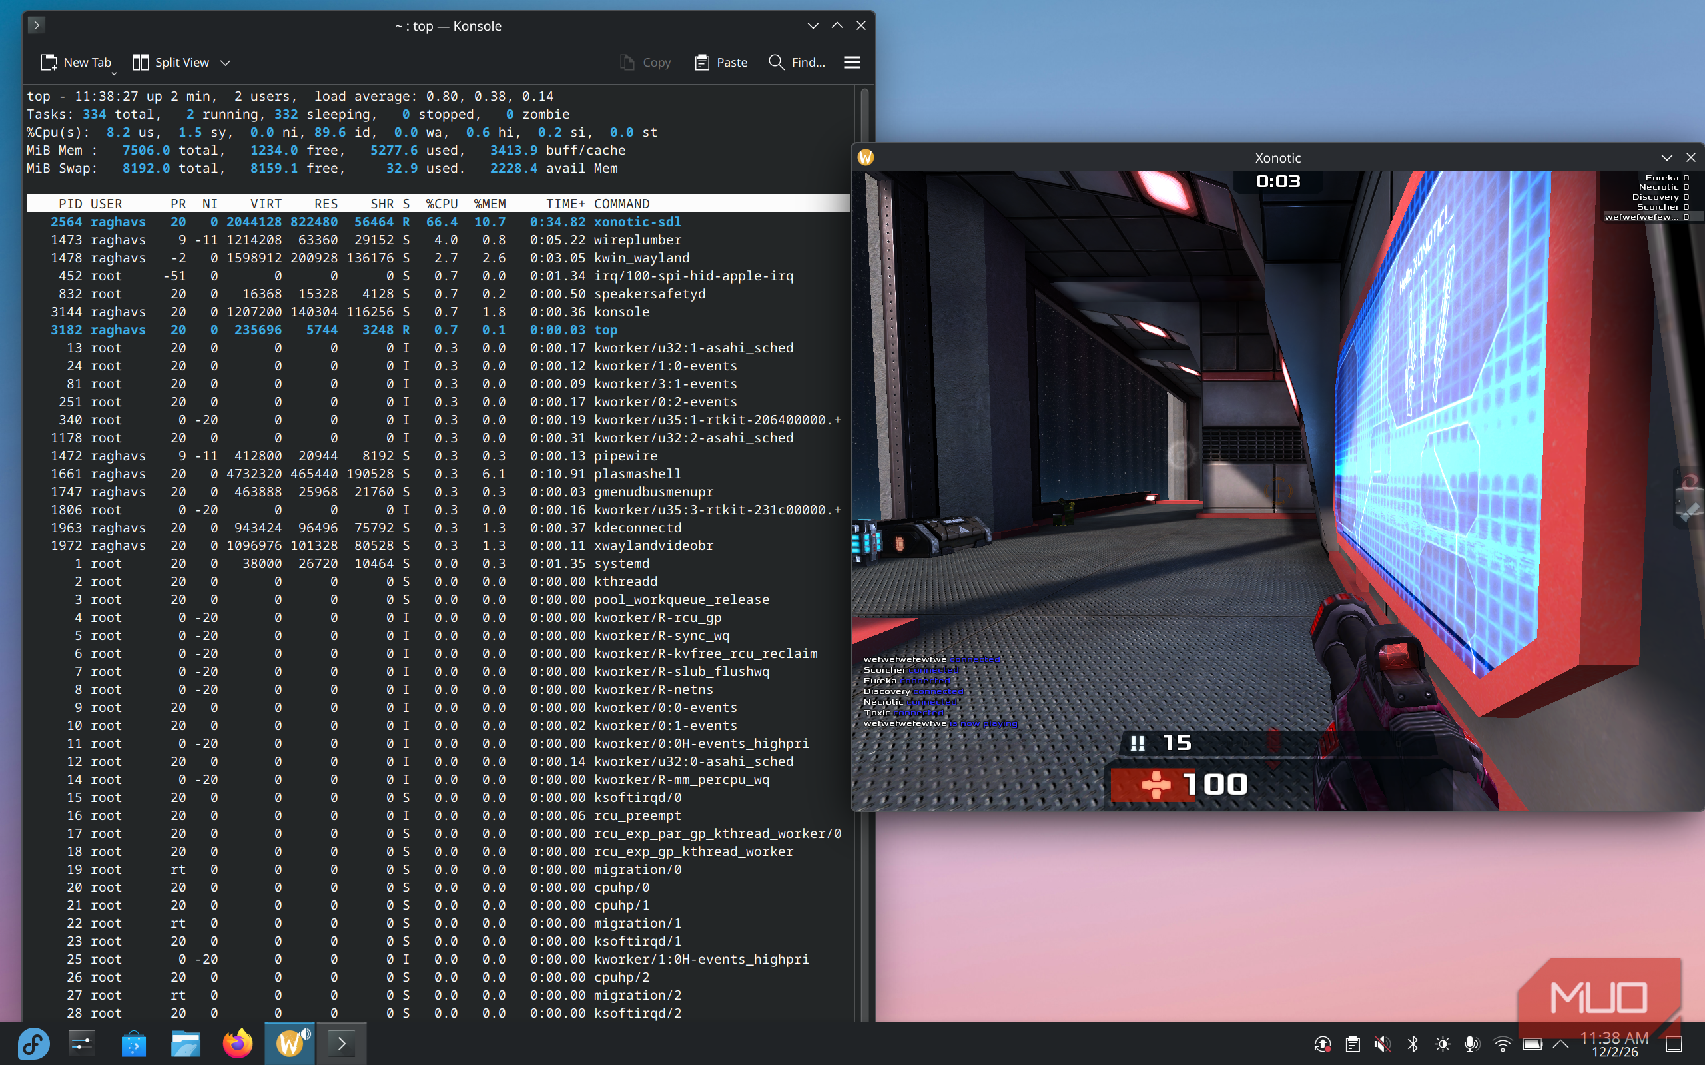Image resolution: width=1705 pixels, height=1065 pixels.
Task: Open Bluetooth tray icon
Action: (1413, 1044)
